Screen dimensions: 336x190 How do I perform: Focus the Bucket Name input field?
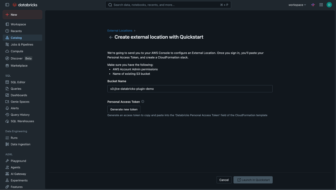pyautogui.click(x=190, y=89)
